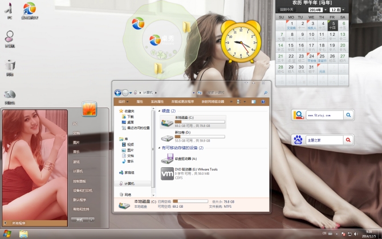Select 最近访问的位置 in navigation pane
382x239 pixels.
pyautogui.click(x=138, y=128)
